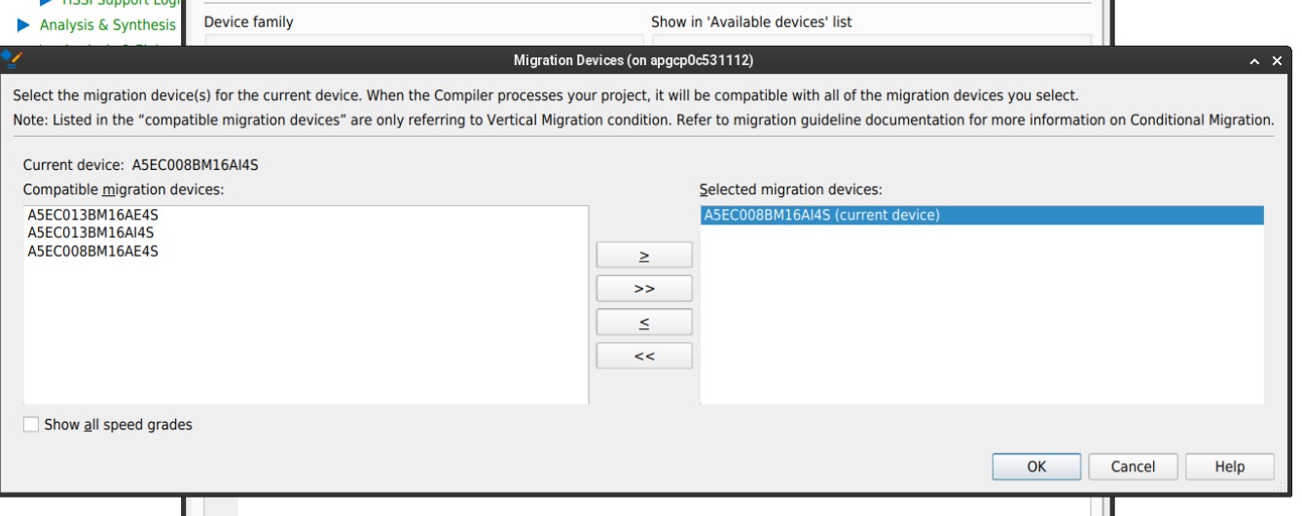1302x516 pixels.
Task: Enable Show all speed grades checkbox
Action: [32, 425]
